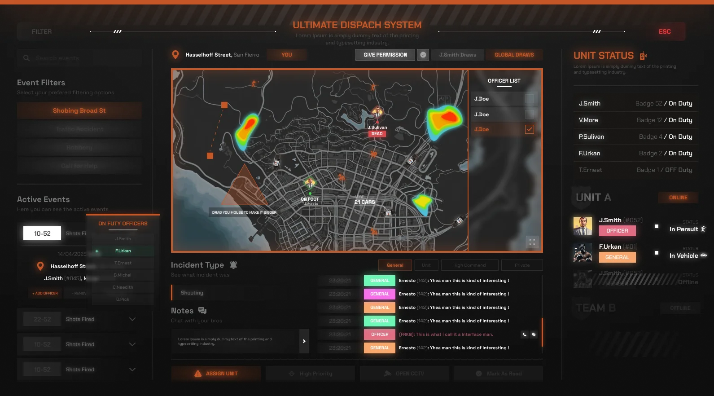Click the running man In Persuit icon

[x=703, y=229]
